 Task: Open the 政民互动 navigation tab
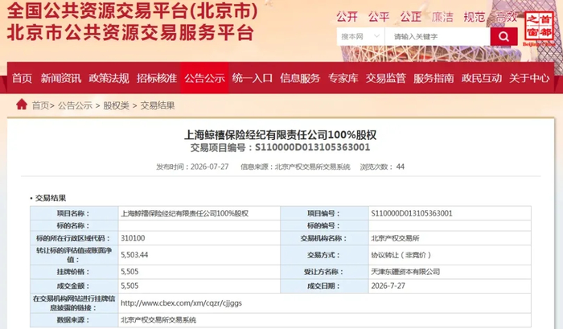pos(482,78)
